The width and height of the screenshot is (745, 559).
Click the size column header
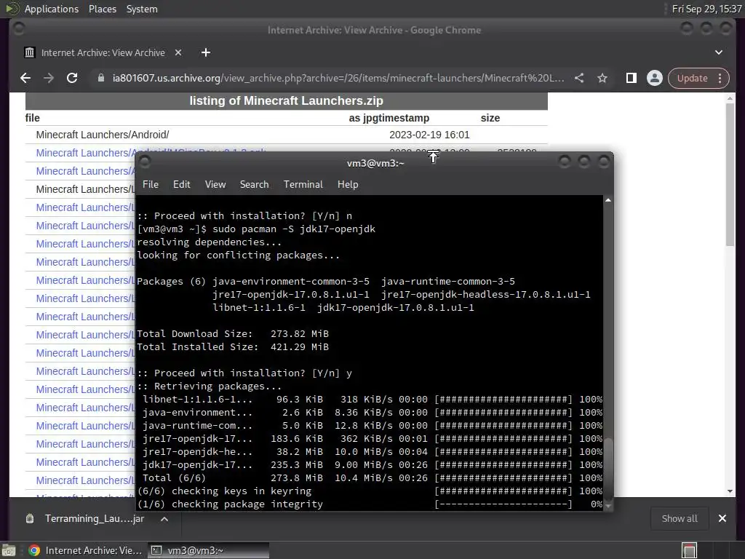[490, 118]
